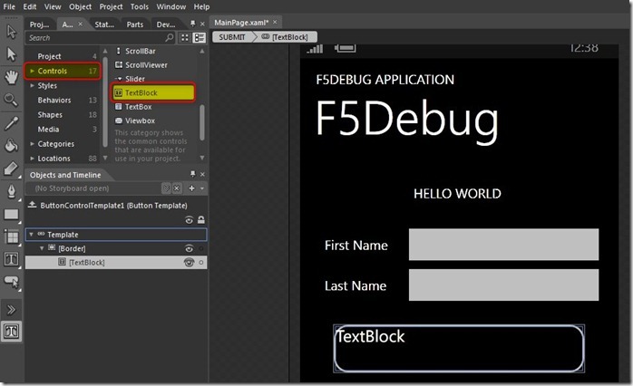Activate the Pan hand tool
The image size is (633, 386).
(11, 77)
